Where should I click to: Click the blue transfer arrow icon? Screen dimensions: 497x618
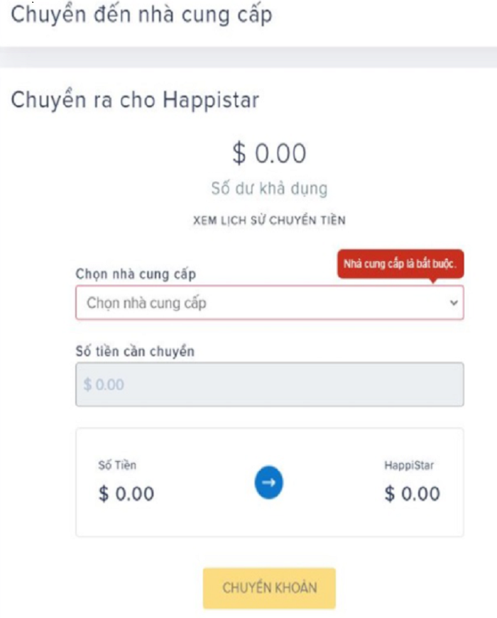(268, 481)
